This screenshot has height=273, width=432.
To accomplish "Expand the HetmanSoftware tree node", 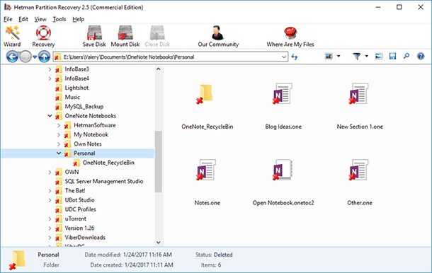I will [59, 125].
